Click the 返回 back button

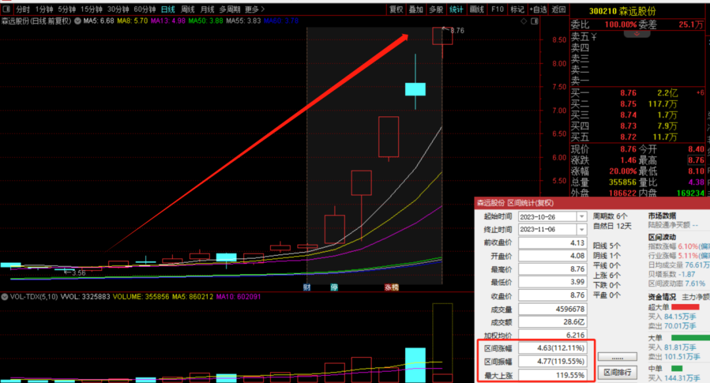tap(558, 9)
